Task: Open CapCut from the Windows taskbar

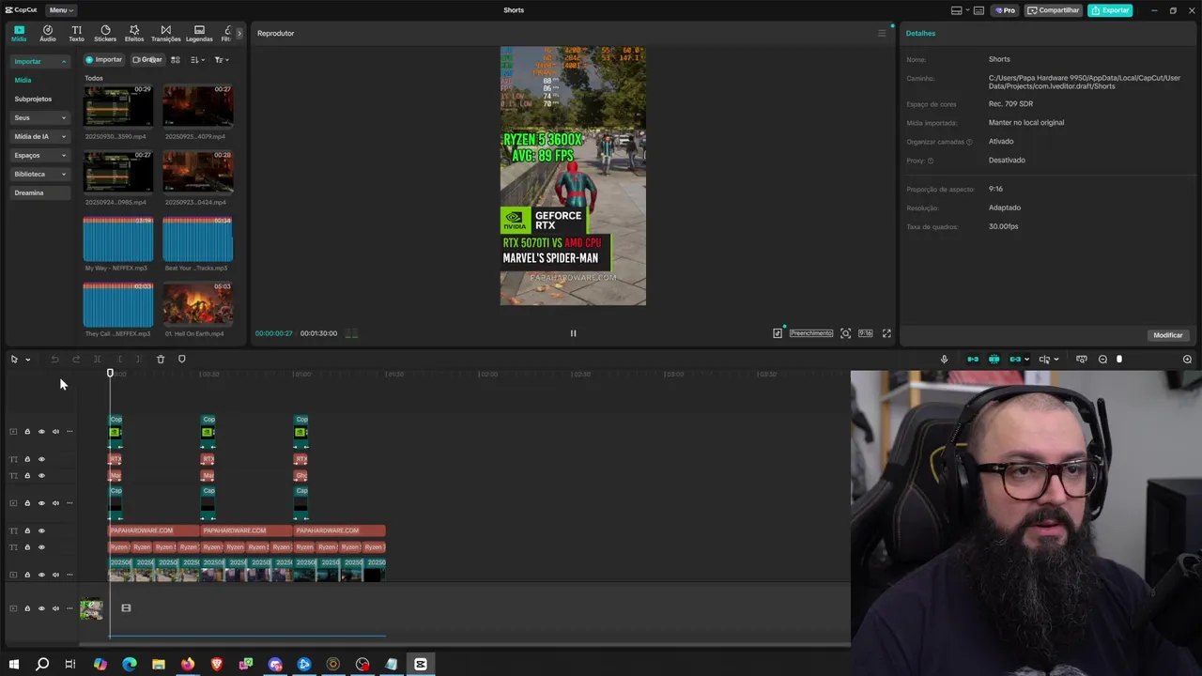Action: pos(421,664)
